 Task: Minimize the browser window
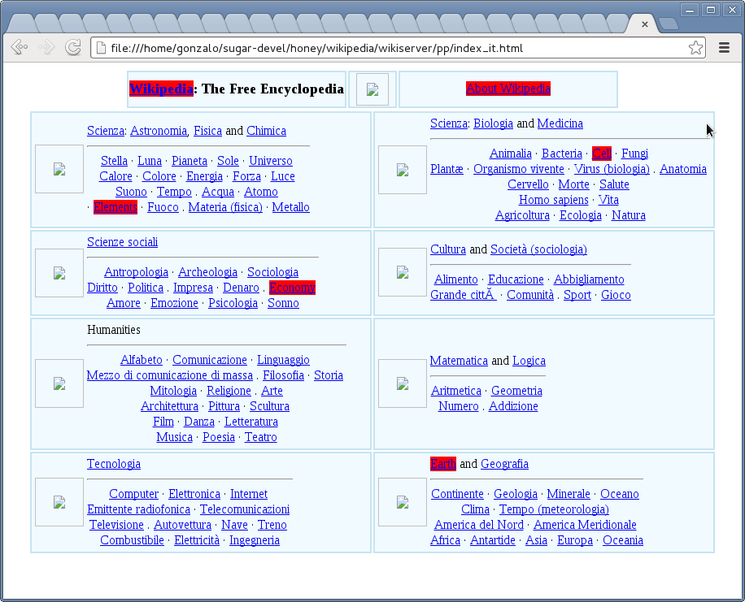click(690, 10)
